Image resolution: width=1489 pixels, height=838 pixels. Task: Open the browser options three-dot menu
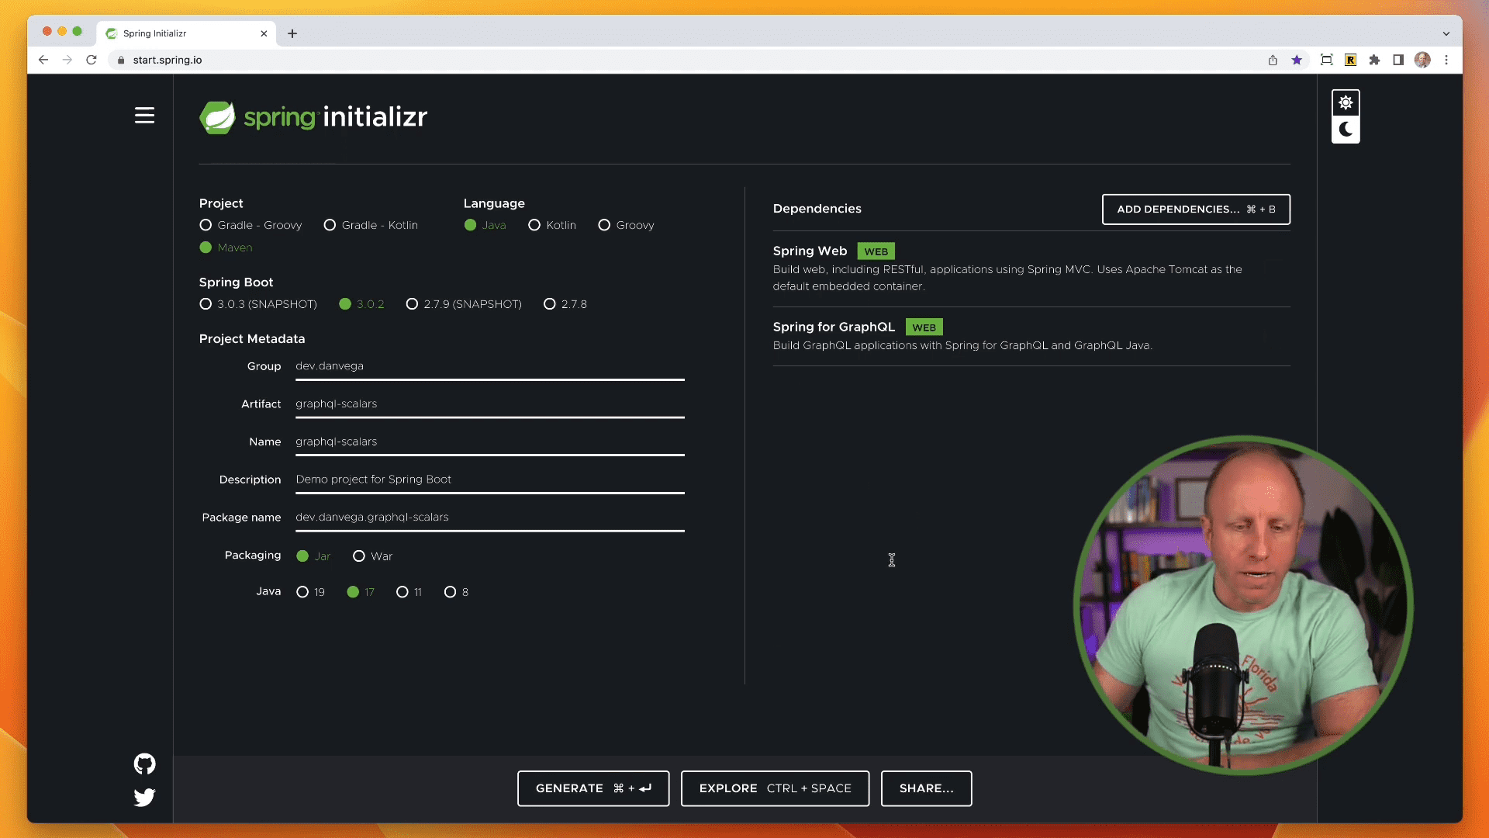(x=1445, y=59)
